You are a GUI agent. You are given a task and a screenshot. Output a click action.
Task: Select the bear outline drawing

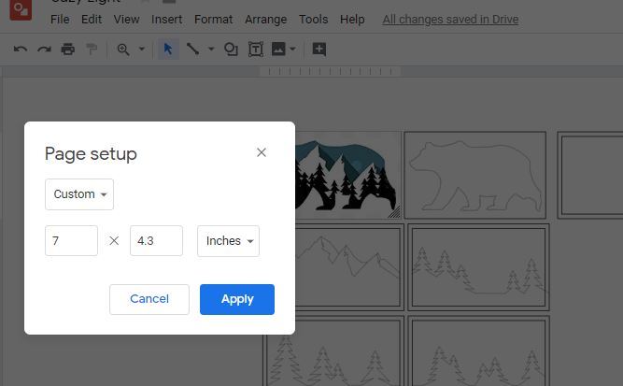pyautogui.click(x=475, y=176)
